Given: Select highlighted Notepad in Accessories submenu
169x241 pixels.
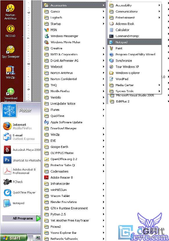Looking at the screenshot, I should pos(134,42).
